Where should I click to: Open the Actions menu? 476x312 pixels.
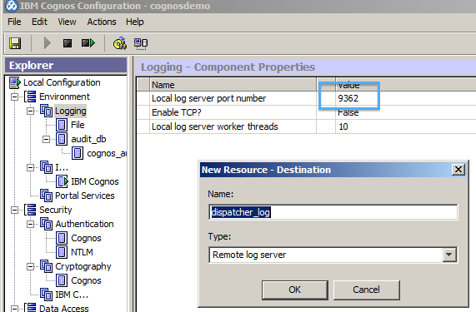[102, 22]
